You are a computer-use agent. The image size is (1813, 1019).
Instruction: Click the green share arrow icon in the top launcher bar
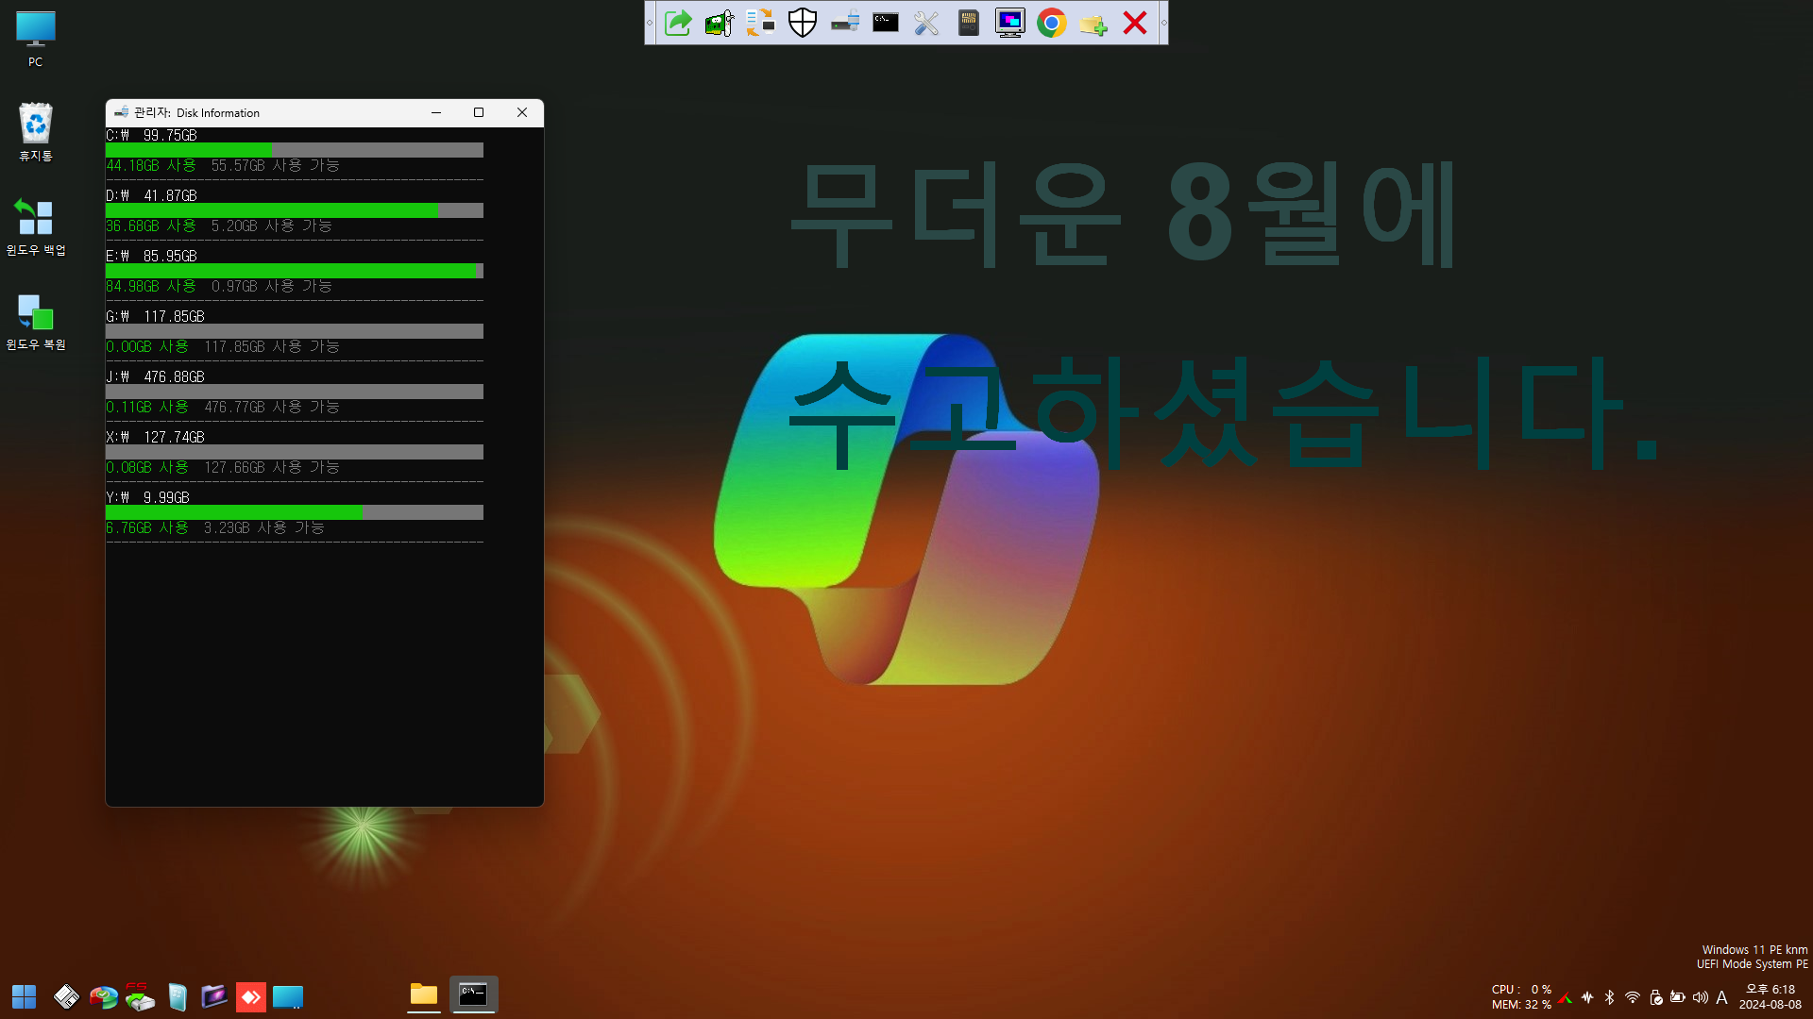point(678,23)
